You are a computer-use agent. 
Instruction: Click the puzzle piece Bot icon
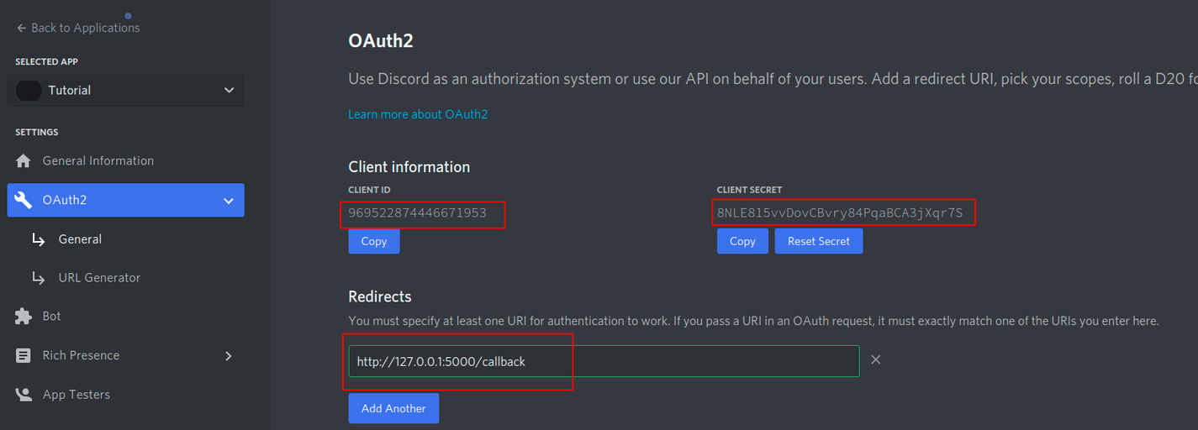24,317
